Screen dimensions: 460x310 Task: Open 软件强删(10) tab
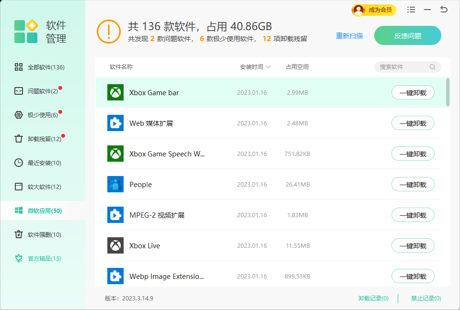tap(43, 234)
